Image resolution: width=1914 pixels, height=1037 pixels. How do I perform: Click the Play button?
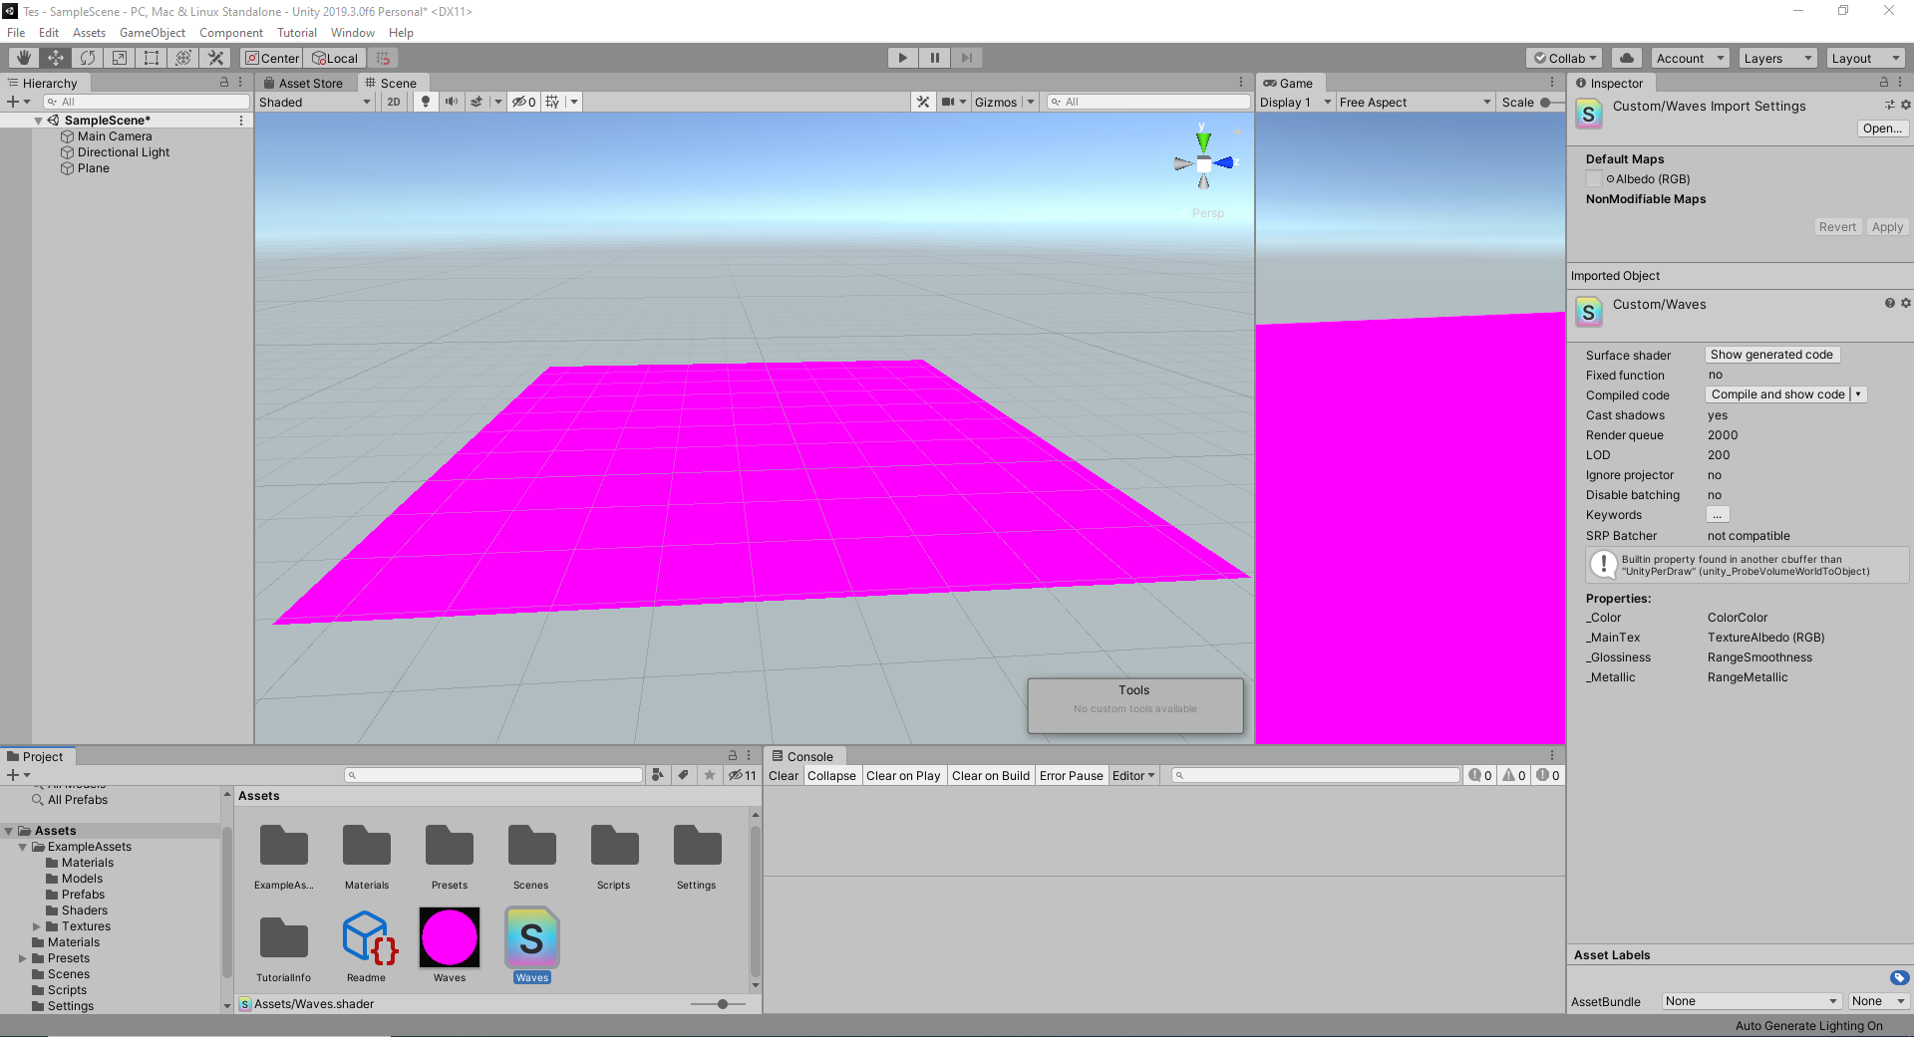(902, 58)
